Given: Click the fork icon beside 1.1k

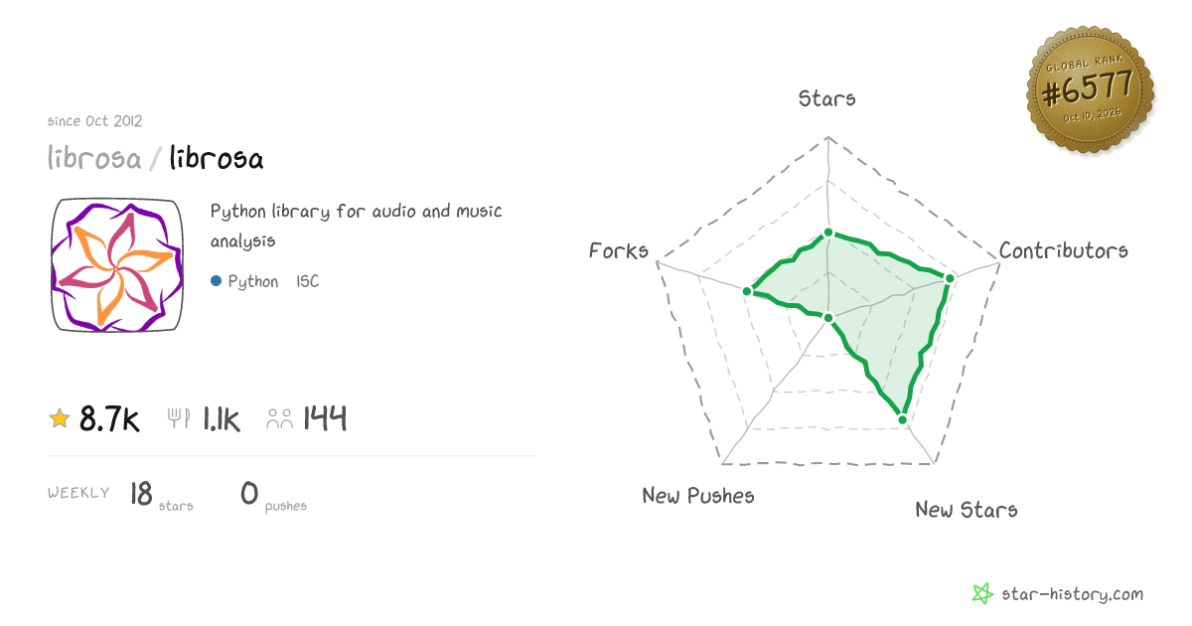Looking at the screenshot, I should coord(179,418).
